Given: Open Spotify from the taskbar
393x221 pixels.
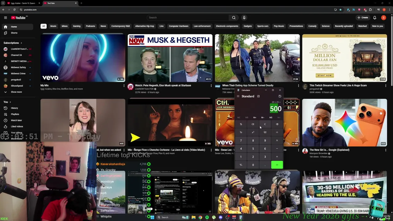Looking at the screenshot, I should (x=207, y=217).
